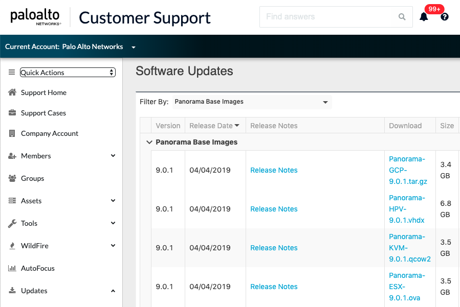Click the AutoFocus chart icon

click(x=11, y=268)
